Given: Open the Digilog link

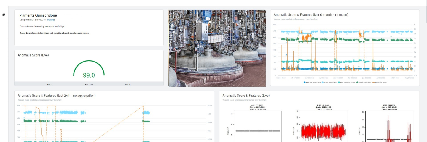Looking at the screenshot, I should click(x=50, y=20).
